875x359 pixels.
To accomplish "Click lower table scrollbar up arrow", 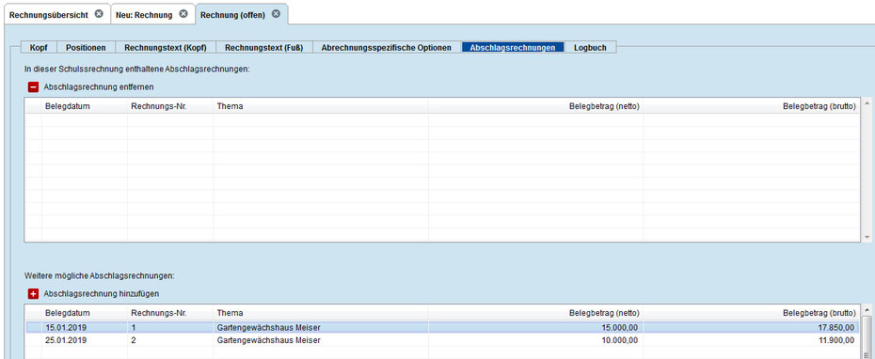I will pos(867,309).
